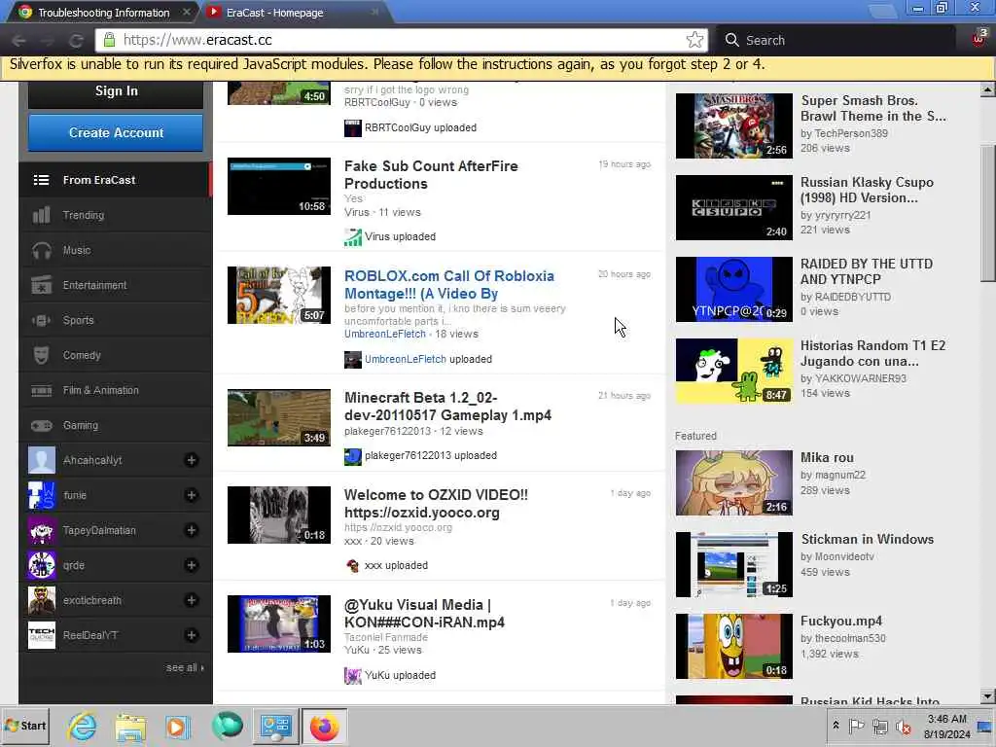
Task: Subscribe to funie with plus icon
Action: 192,495
